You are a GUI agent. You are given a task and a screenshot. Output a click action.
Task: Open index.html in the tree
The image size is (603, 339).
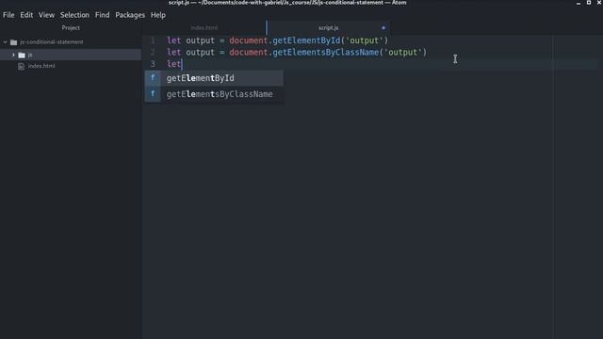(x=41, y=66)
